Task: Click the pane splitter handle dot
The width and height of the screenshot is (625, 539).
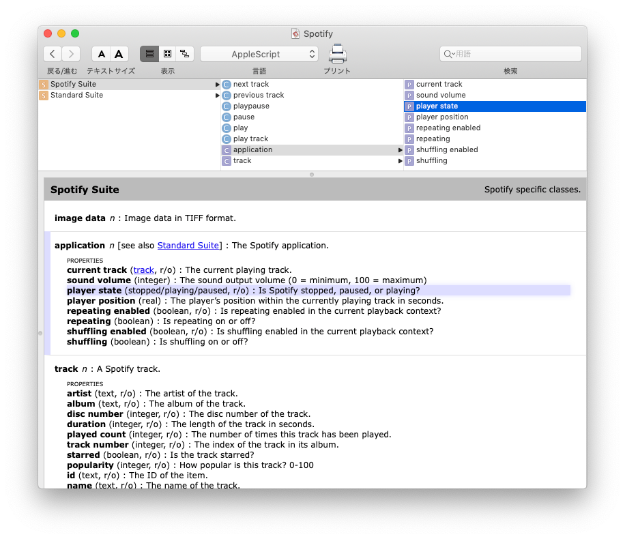Action: pos(312,175)
